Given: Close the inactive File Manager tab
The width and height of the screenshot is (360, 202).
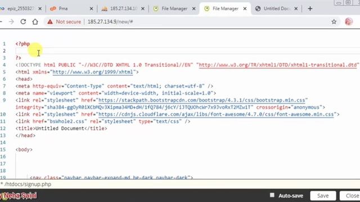Looking at the screenshot, I should (x=193, y=9).
